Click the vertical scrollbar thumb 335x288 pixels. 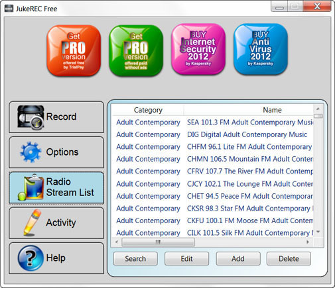coord(318,116)
